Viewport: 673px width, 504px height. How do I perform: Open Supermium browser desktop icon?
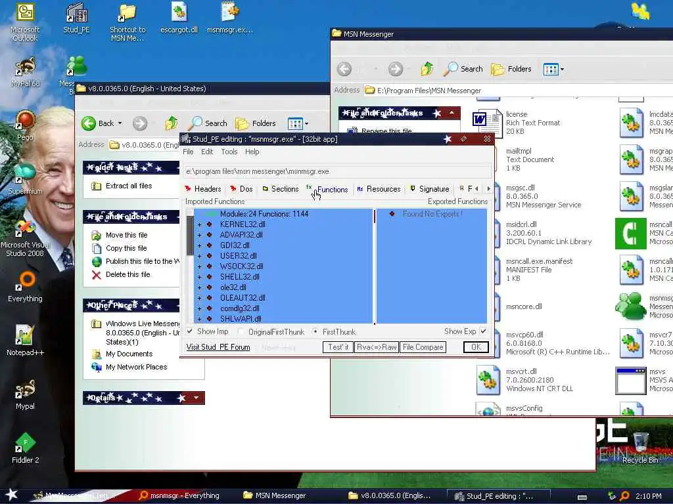click(25, 179)
